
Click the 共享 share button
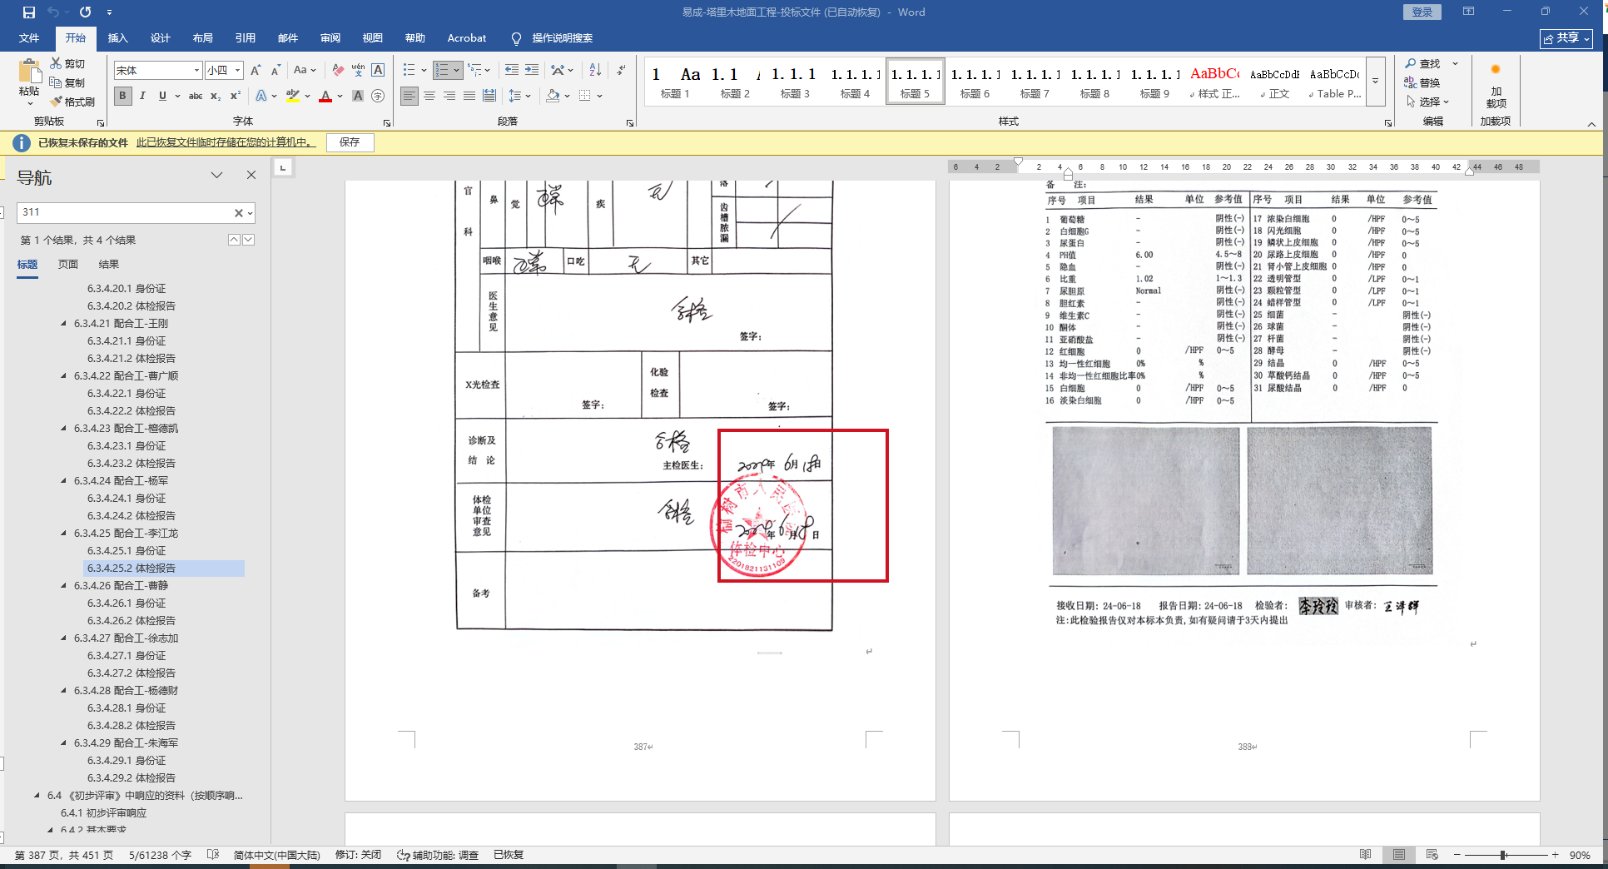click(1566, 38)
